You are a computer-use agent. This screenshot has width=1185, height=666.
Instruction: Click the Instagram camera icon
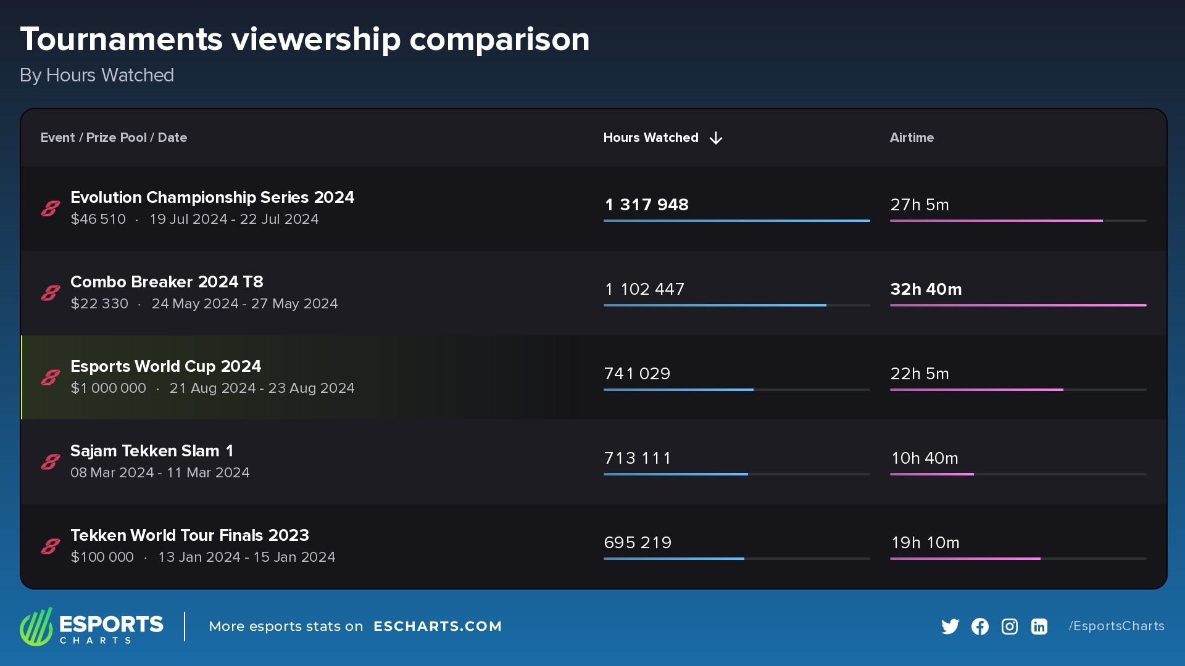point(1009,627)
